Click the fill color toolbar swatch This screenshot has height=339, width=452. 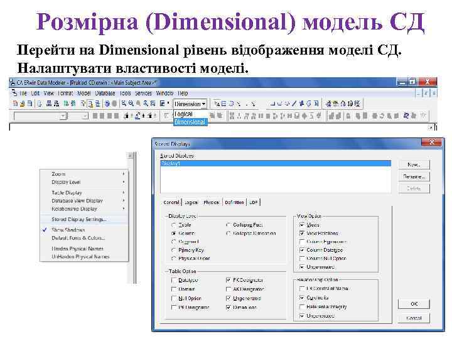pos(139,116)
